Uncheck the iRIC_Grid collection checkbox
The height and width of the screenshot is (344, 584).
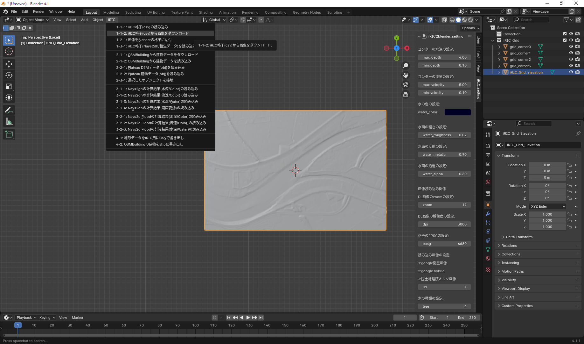click(x=565, y=40)
